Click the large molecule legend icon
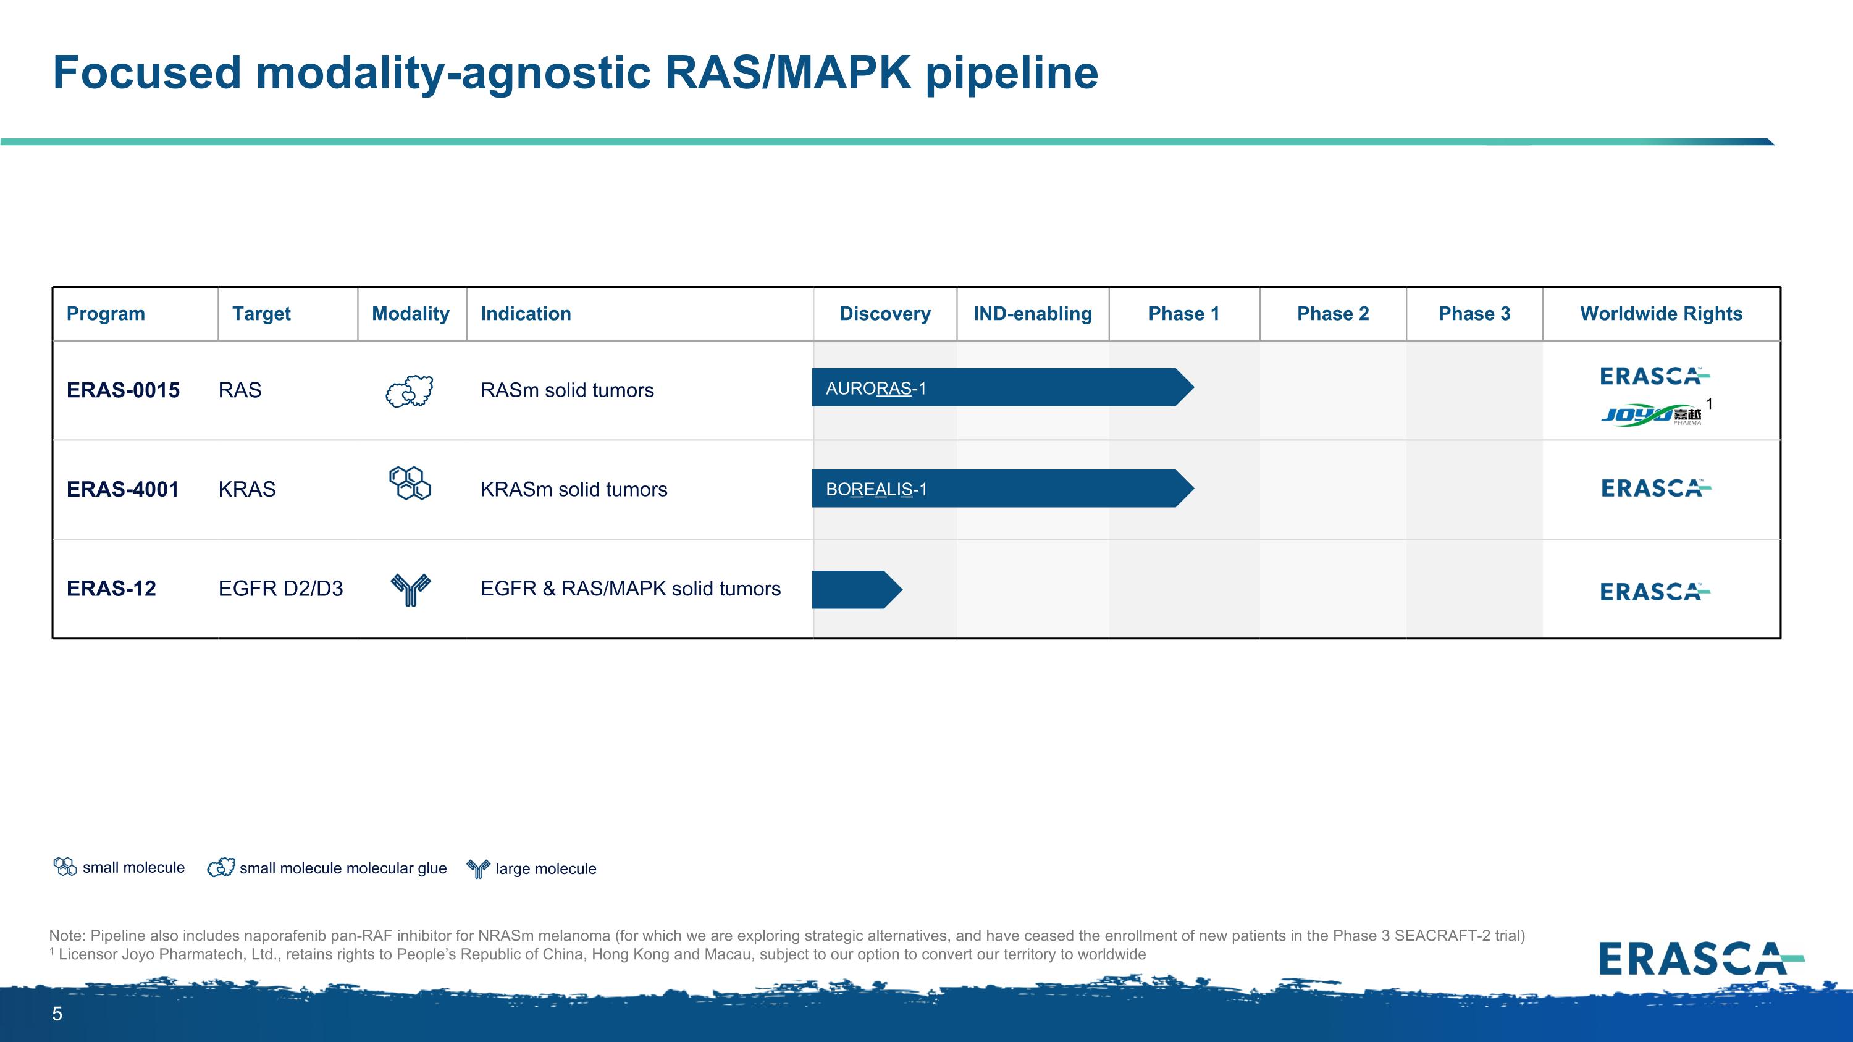Image resolution: width=1853 pixels, height=1042 pixels. [478, 868]
